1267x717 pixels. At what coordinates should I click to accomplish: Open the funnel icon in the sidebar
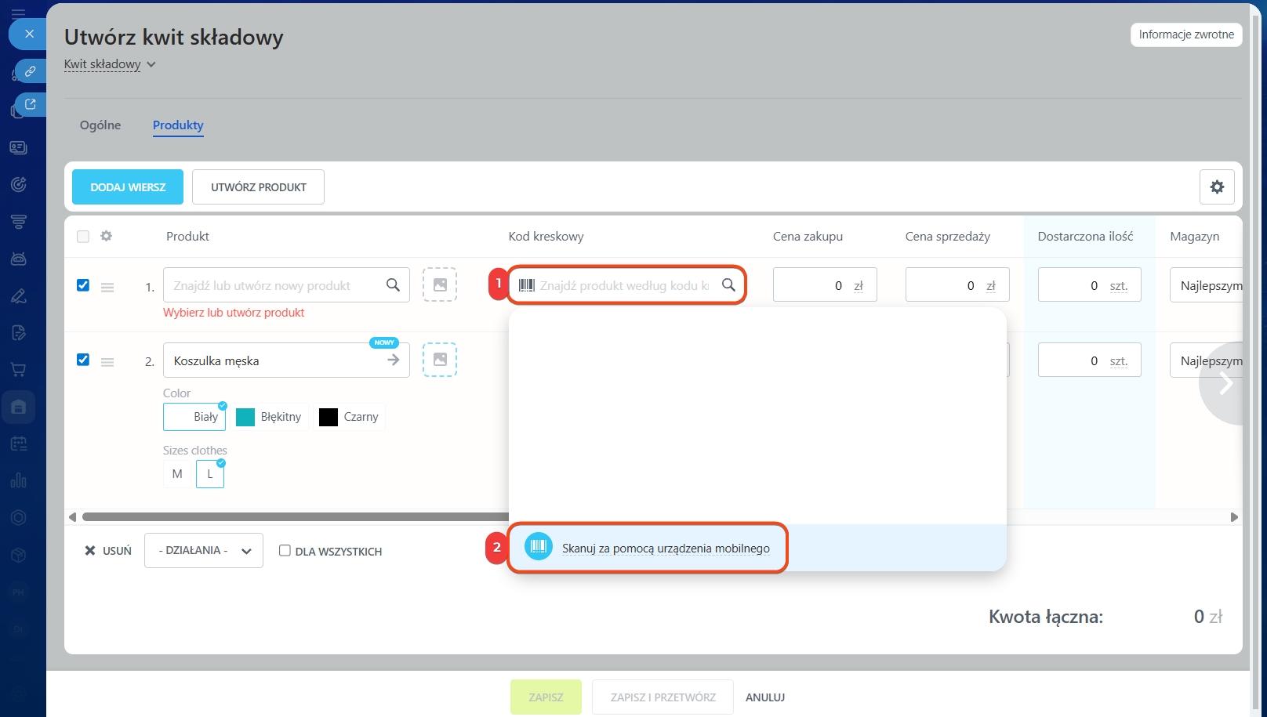pyautogui.click(x=19, y=222)
